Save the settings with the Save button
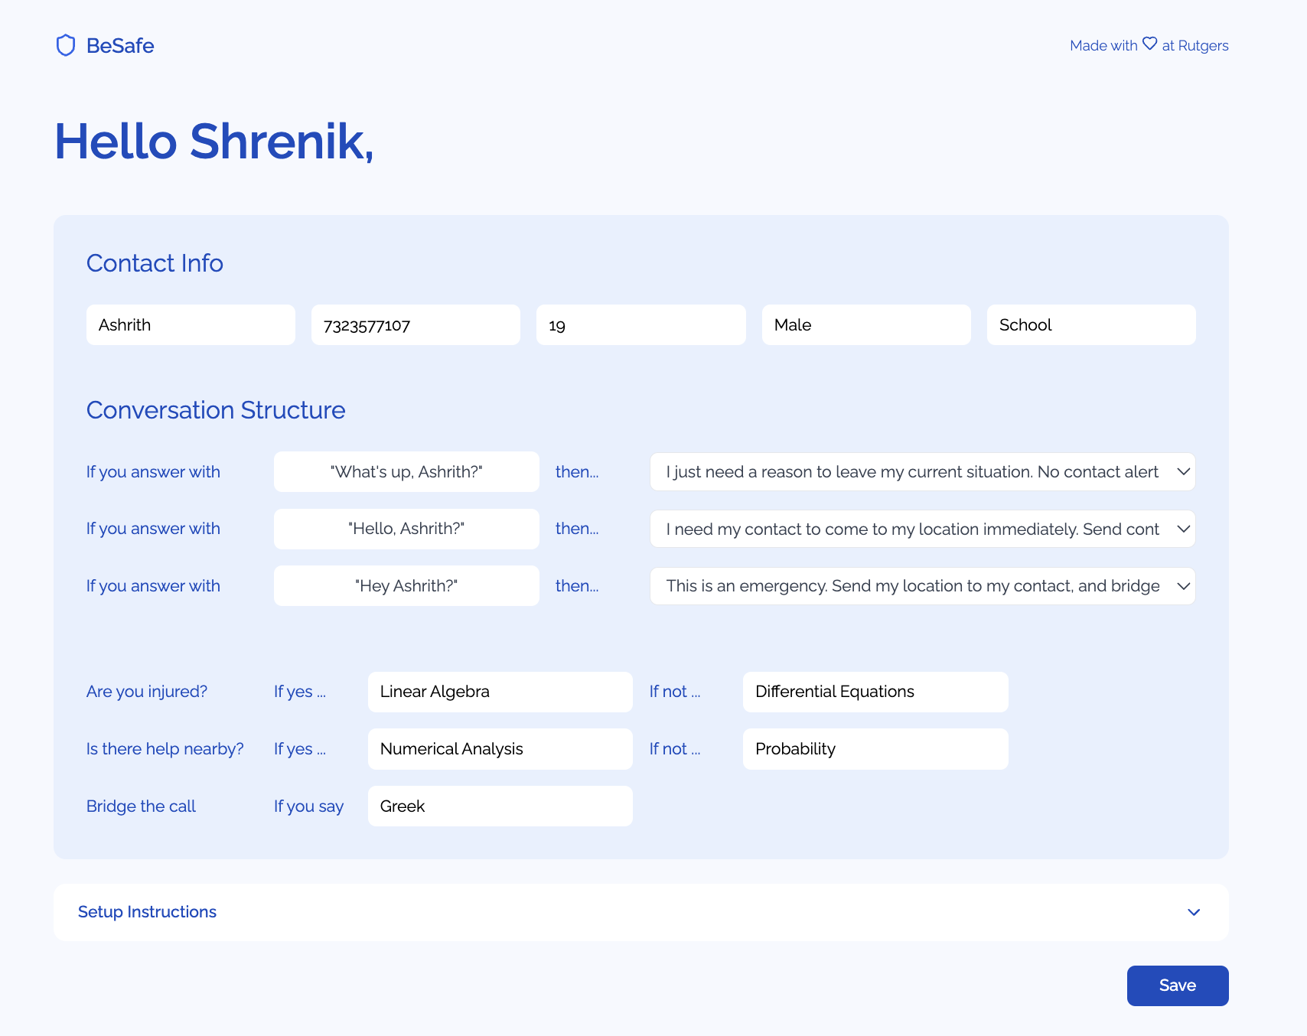 point(1178,986)
